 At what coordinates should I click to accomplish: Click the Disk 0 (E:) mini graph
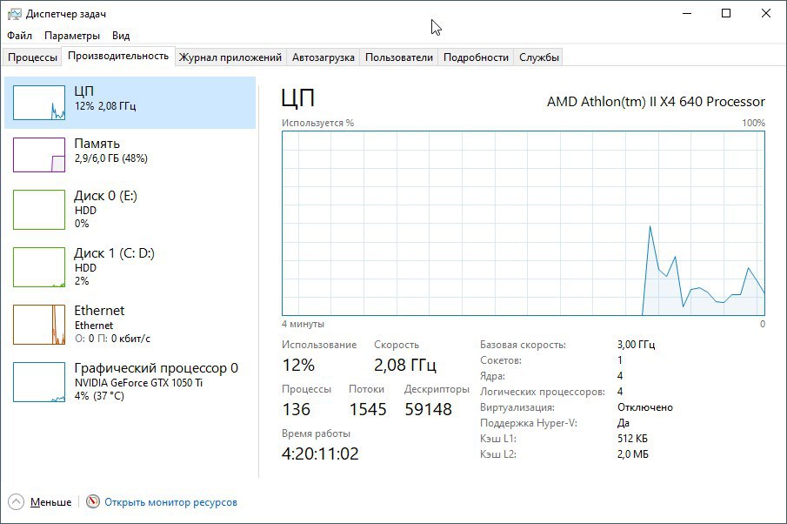[x=39, y=210]
